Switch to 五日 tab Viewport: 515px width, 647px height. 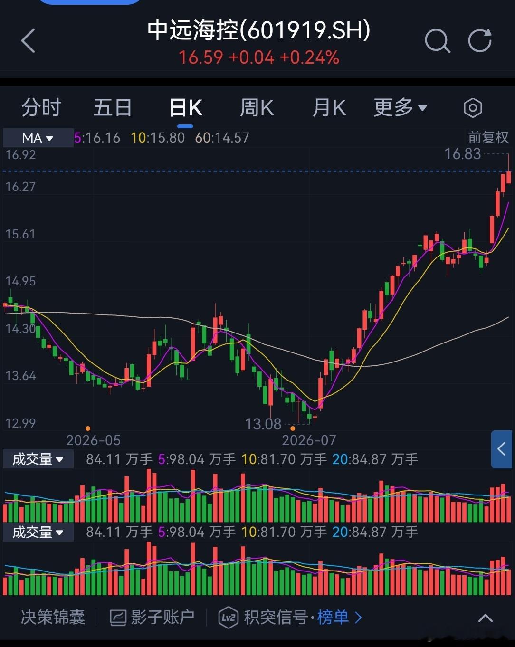[113, 107]
